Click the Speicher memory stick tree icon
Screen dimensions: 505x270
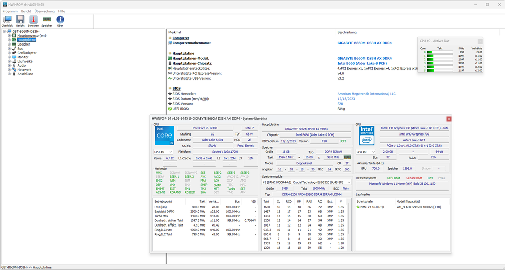(14, 44)
